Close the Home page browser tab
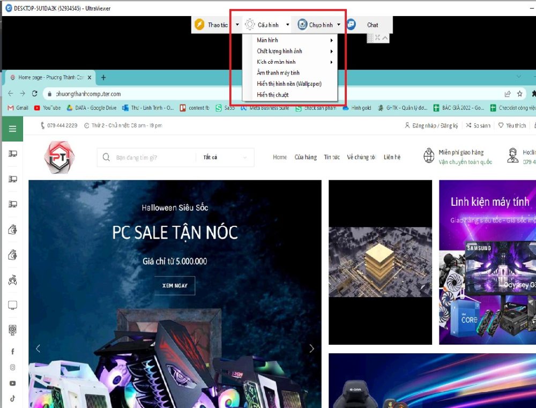The width and height of the screenshot is (536, 408). pyautogui.click(x=89, y=78)
